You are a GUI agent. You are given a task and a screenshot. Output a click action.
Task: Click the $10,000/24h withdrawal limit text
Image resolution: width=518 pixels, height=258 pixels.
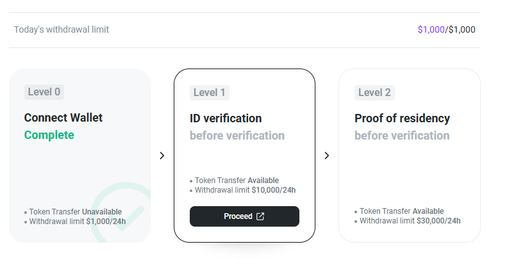(274, 190)
